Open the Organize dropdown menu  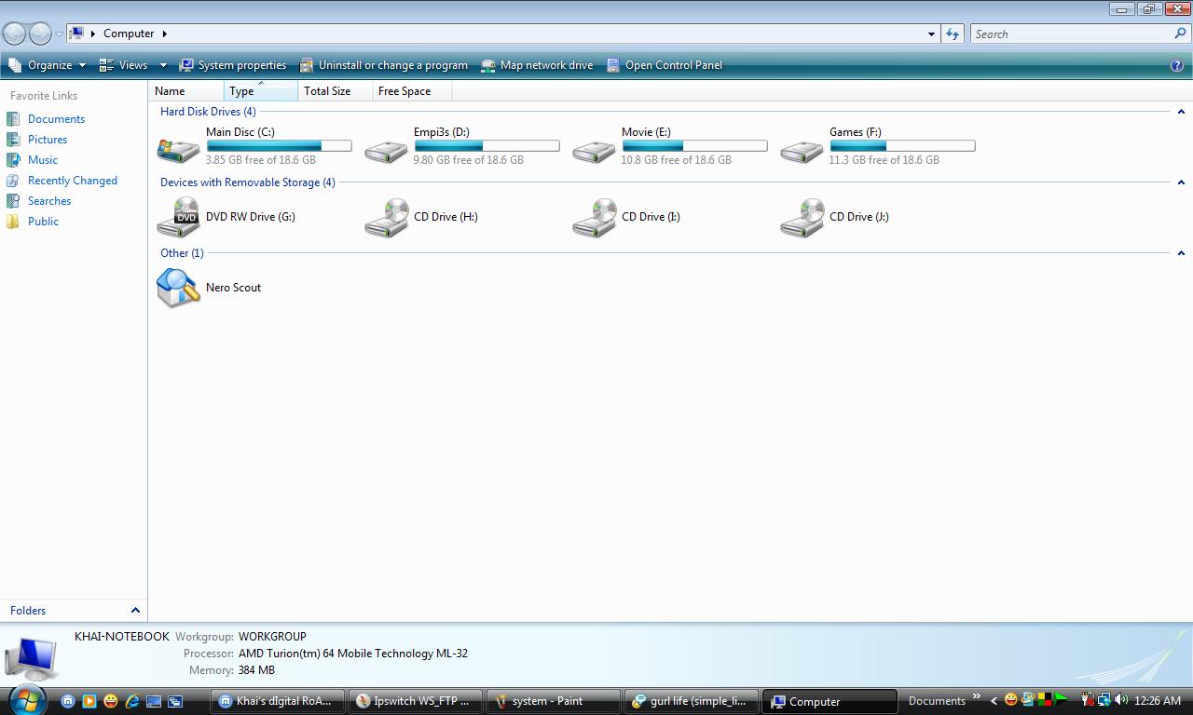tap(48, 65)
